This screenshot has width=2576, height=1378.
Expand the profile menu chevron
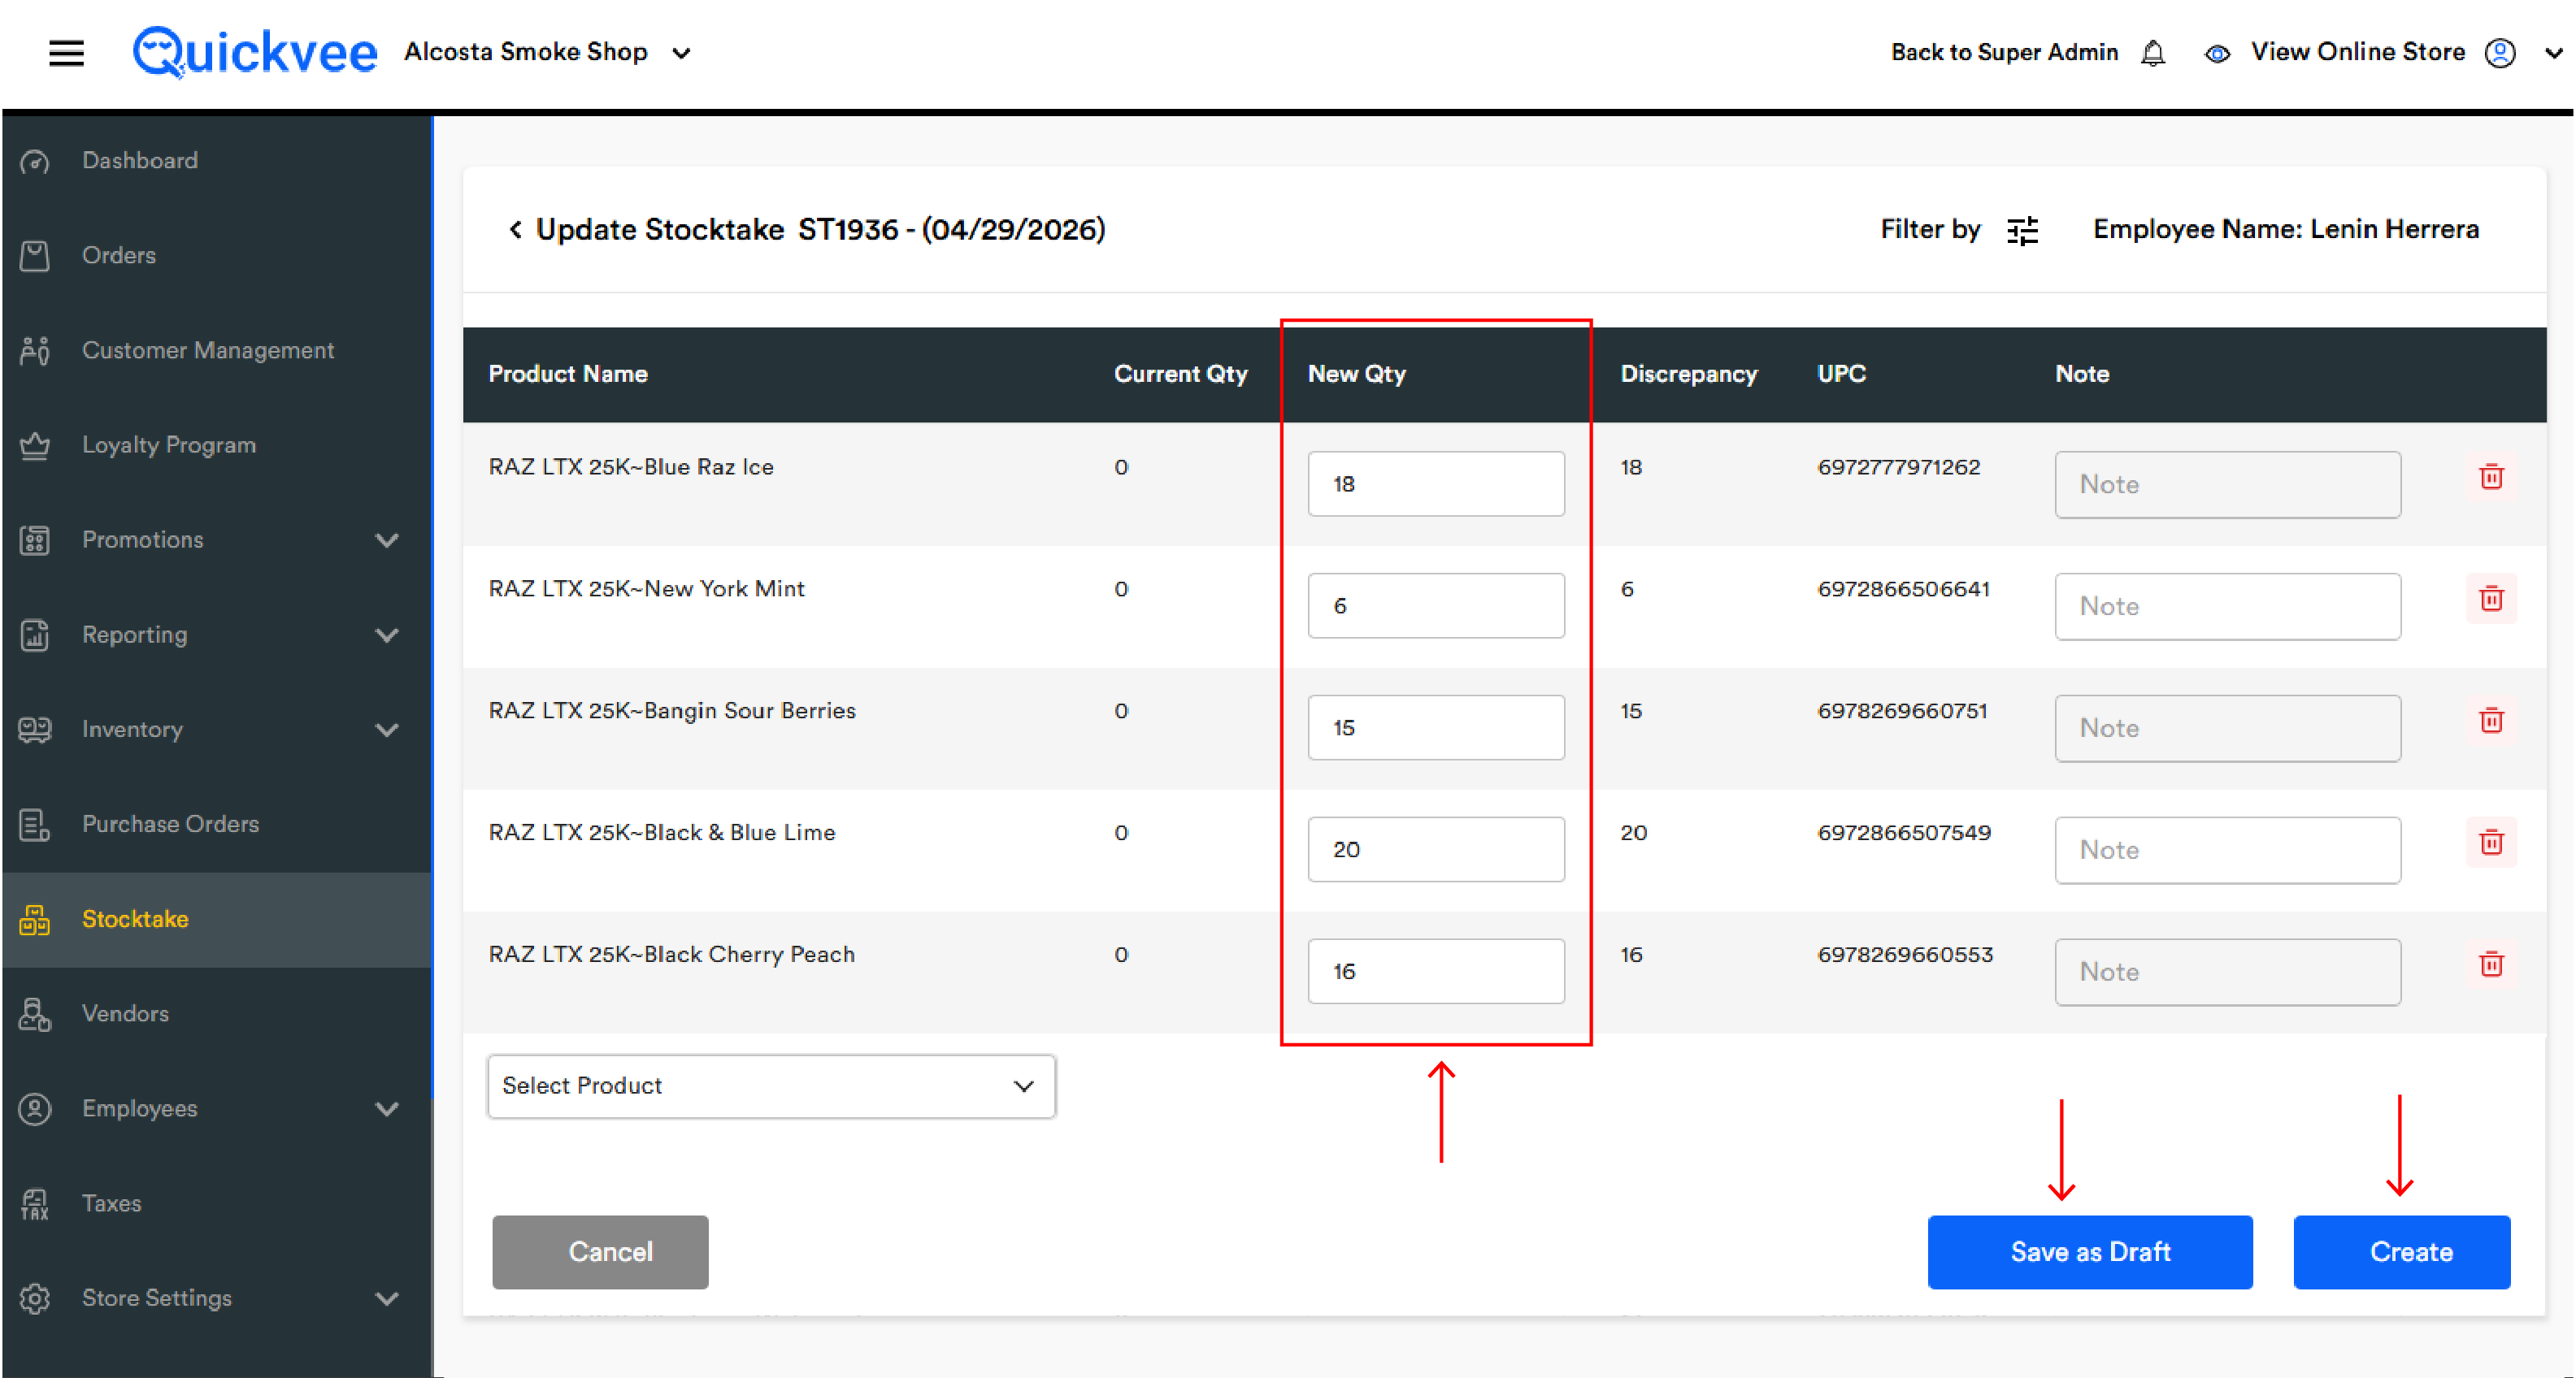[2553, 54]
